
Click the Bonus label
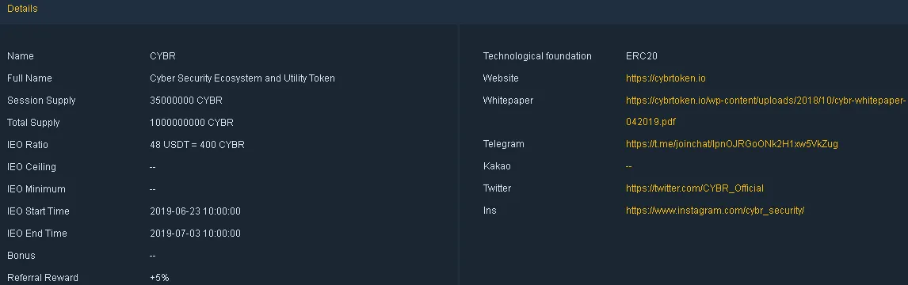[x=21, y=256]
